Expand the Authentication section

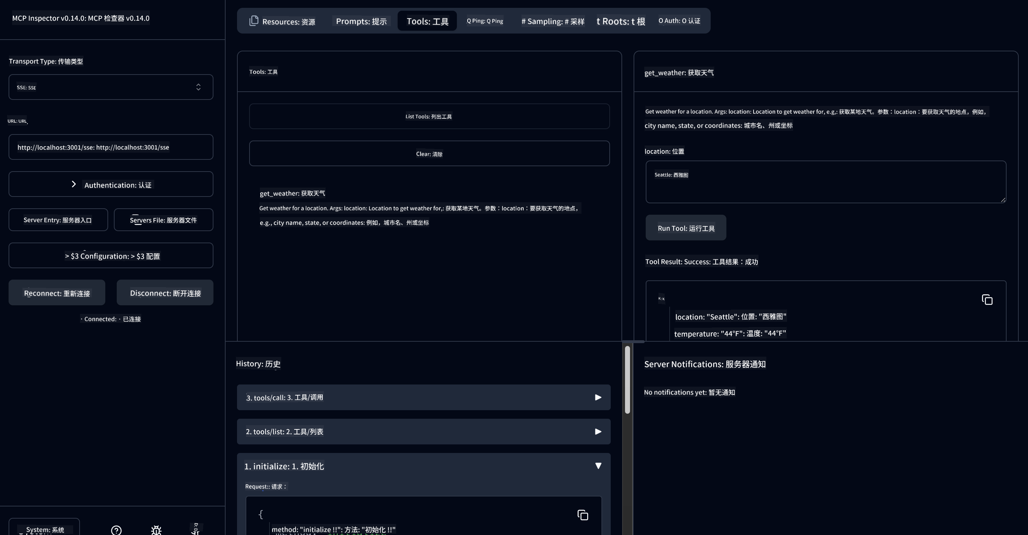[x=111, y=184]
